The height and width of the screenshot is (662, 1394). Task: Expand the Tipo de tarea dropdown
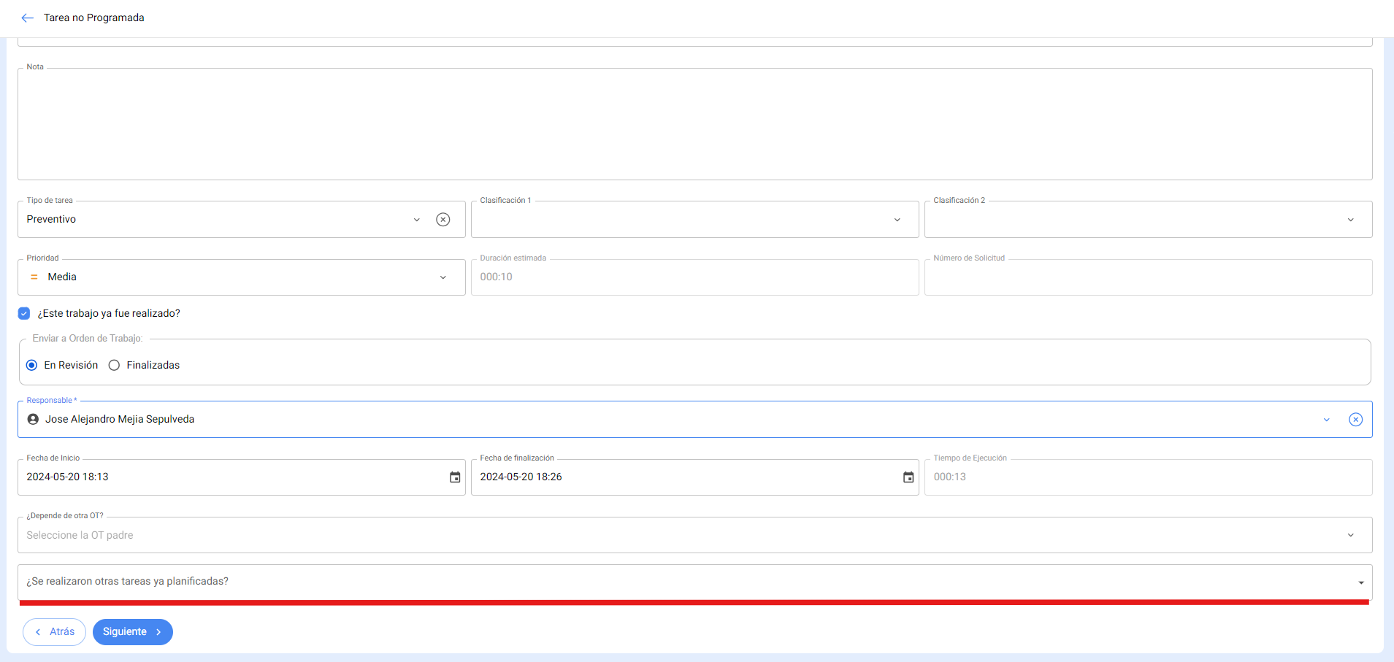tap(416, 220)
